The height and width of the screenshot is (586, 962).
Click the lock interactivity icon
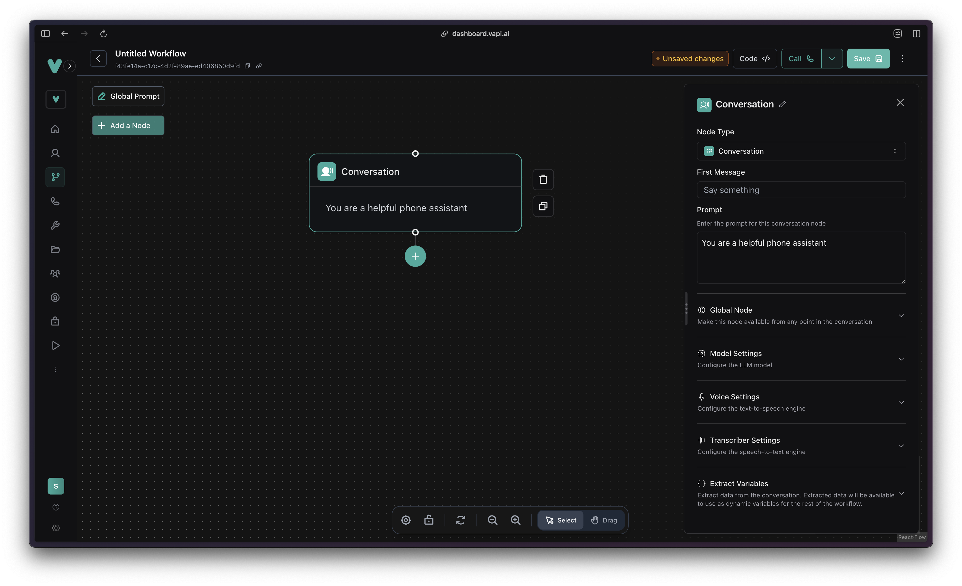click(x=429, y=520)
